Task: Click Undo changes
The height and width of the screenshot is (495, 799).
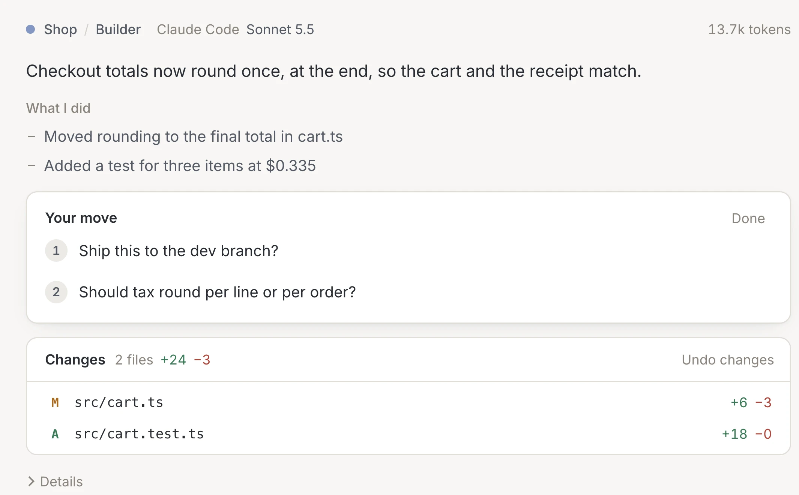Action: coord(728,360)
